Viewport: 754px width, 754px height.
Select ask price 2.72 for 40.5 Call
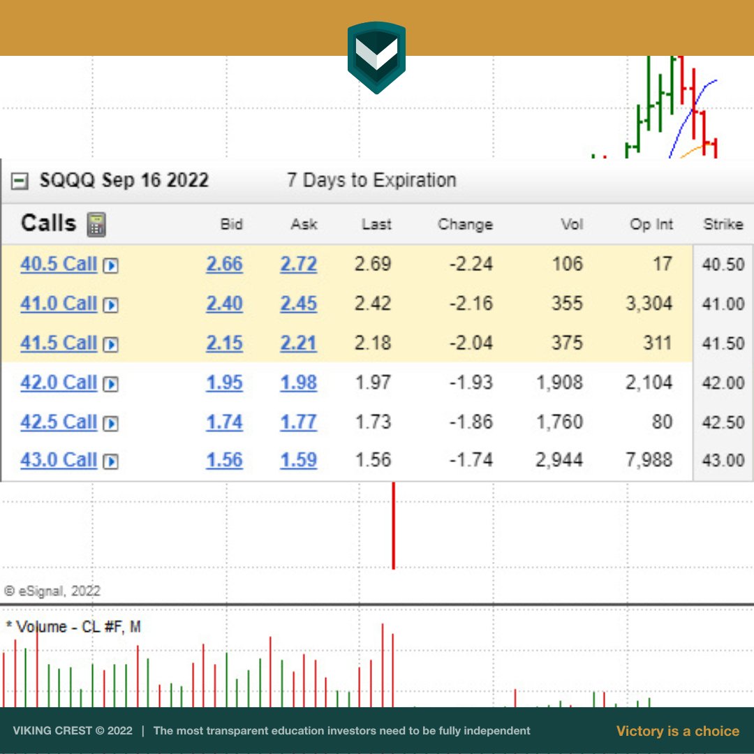point(299,264)
